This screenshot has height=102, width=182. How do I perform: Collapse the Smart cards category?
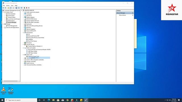coord(23,55)
